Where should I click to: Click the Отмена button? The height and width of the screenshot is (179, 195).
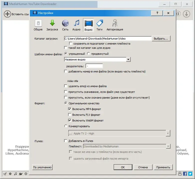coord(143,167)
